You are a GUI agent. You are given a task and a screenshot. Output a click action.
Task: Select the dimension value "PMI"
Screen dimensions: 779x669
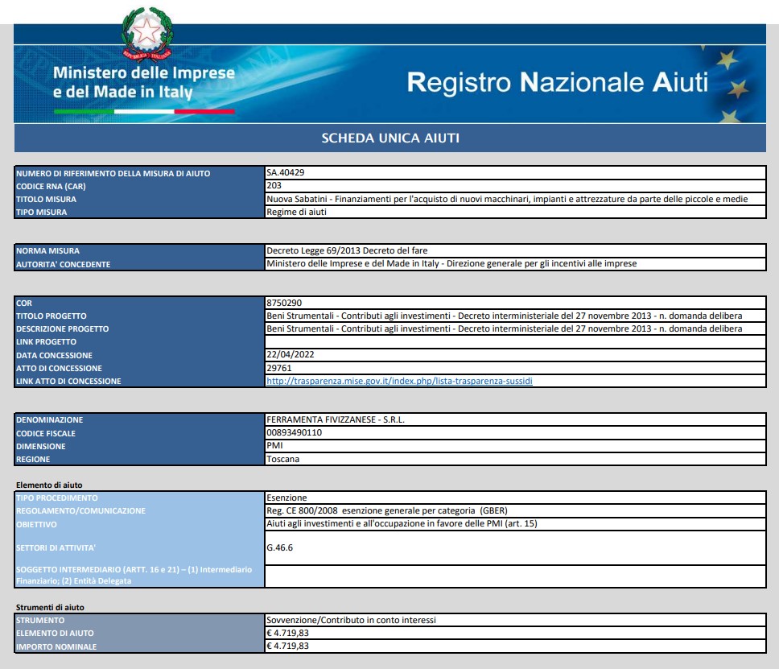[274, 445]
